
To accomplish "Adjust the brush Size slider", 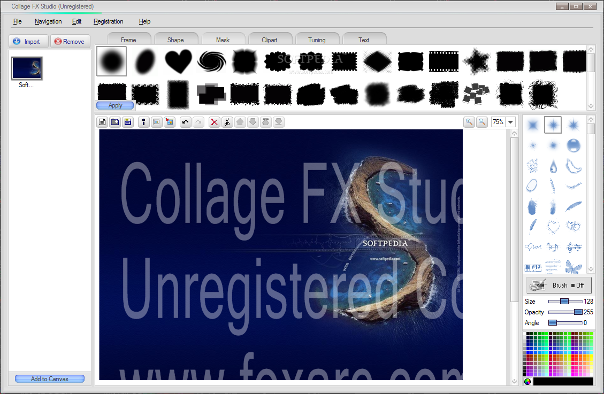I will point(565,302).
